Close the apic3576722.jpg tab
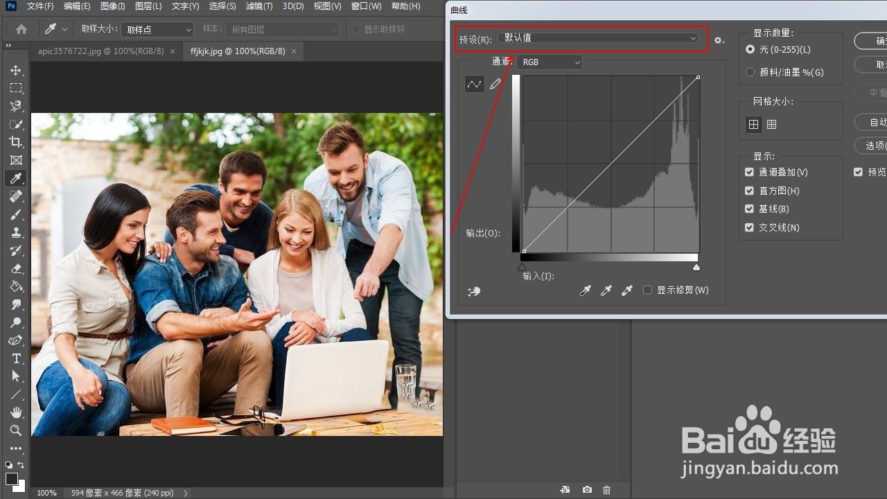The height and width of the screenshot is (499, 887). click(x=173, y=51)
